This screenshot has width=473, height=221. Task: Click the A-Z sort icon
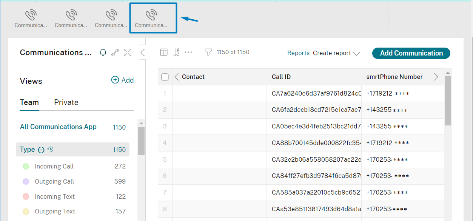[176, 53]
